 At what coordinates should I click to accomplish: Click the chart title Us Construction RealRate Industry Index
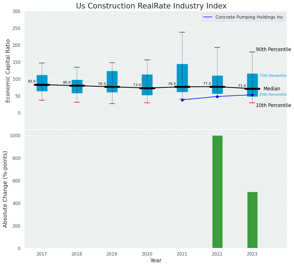coord(151,6)
